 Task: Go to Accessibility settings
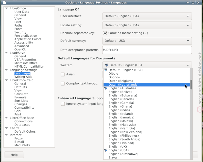pos(24,43)
